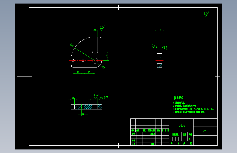This screenshot has width=237, height=153.
Task: Select the 3.2 roughness symbol above slot
Action: [102, 28]
